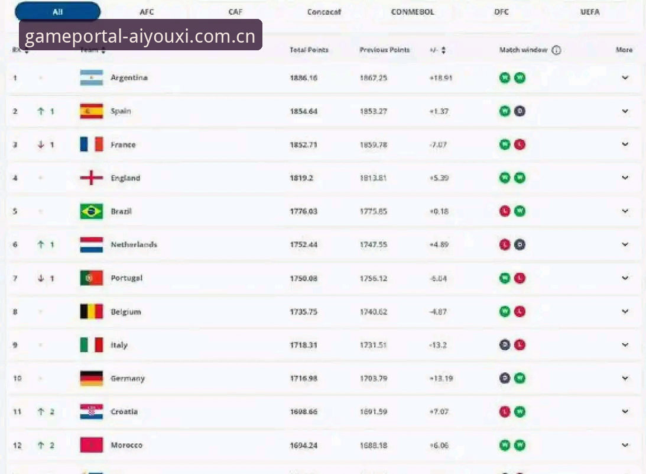The height and width of the screenshot is (474, 646).
Task: Click Portugal's loss match badge
Action: click(520, 278)
